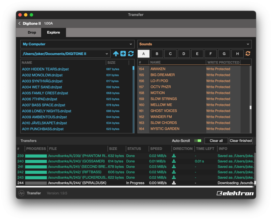Go back using the arrow beside Digitone II
Viewport: 272px width, 220px height.
pyautogui.click(x=19, y=23)
